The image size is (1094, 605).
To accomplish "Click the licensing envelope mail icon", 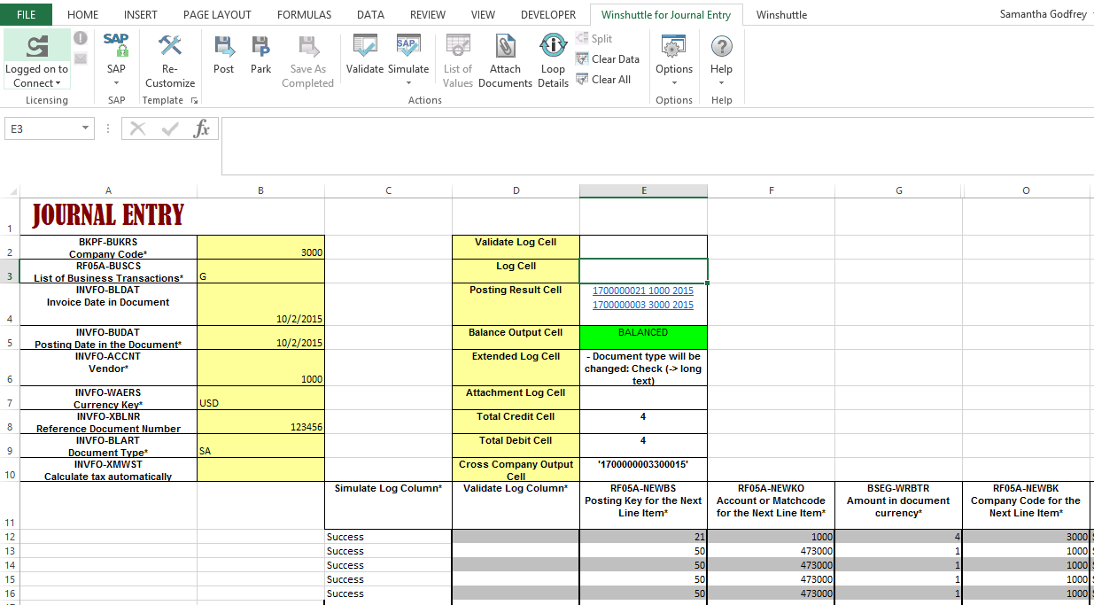I will (x=81, y=58).
